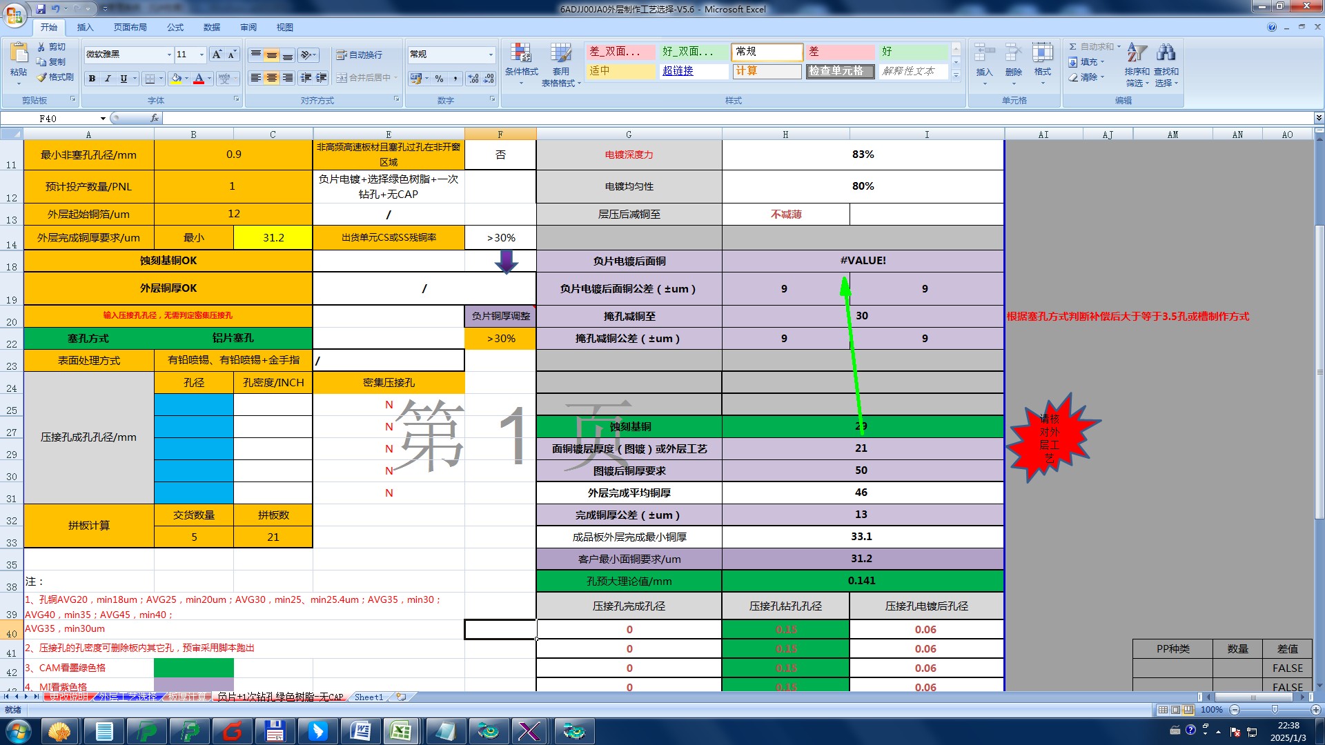Screen dimensions: 1325x745
Task: Click the accounting number format icon
Action: point(416,79)
